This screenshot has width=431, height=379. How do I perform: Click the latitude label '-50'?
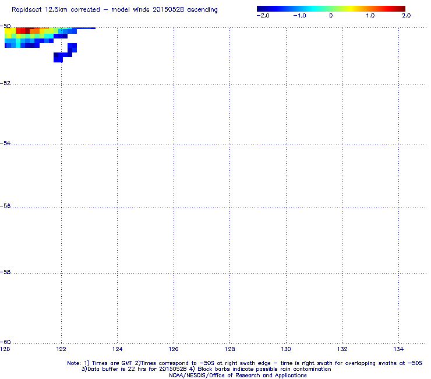point(5,26)
